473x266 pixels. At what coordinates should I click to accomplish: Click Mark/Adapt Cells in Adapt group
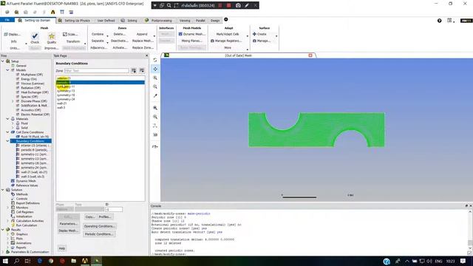228,34
